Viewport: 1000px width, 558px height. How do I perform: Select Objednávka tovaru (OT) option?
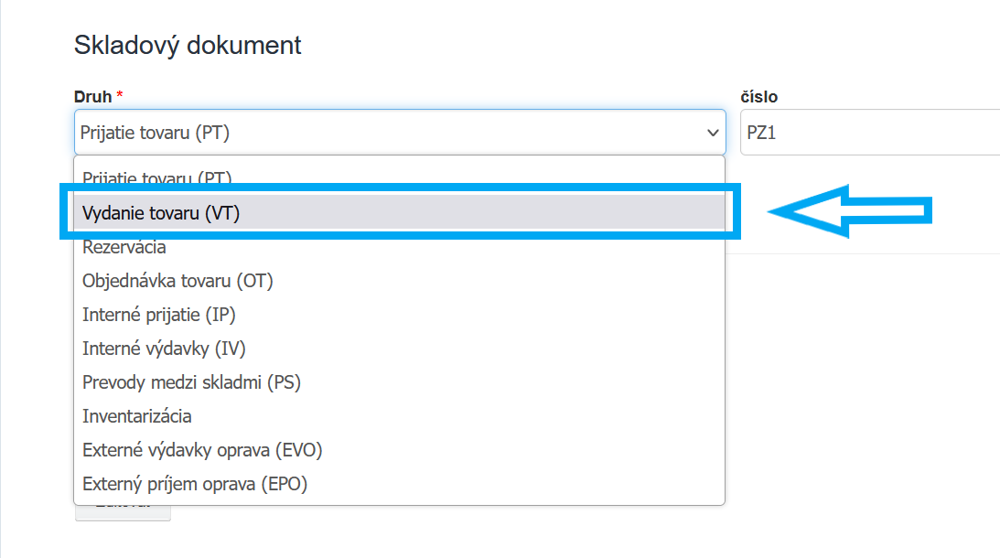(x=177, y=281)
